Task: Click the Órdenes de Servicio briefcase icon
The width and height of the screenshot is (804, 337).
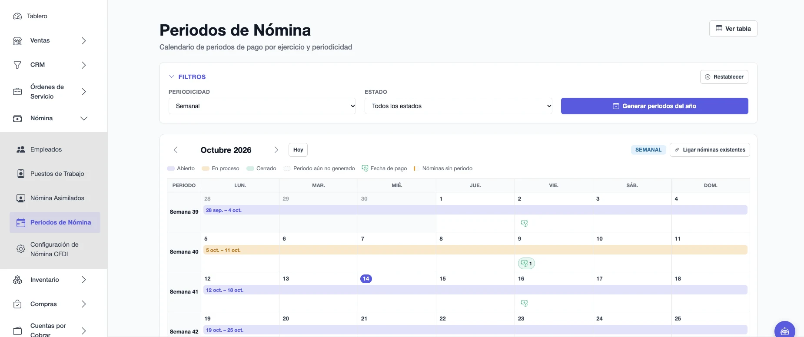Action: [17, 92]
